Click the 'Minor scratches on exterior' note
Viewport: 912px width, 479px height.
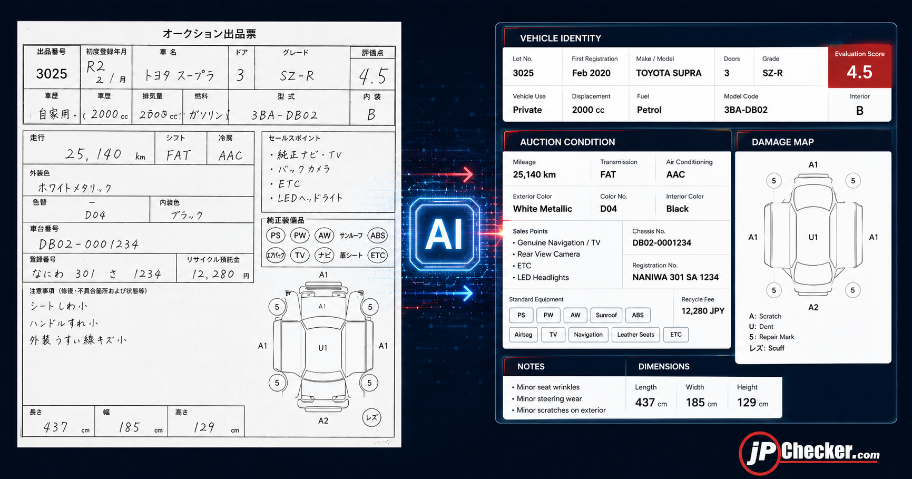pyautogui.click(x=561, y=410)
